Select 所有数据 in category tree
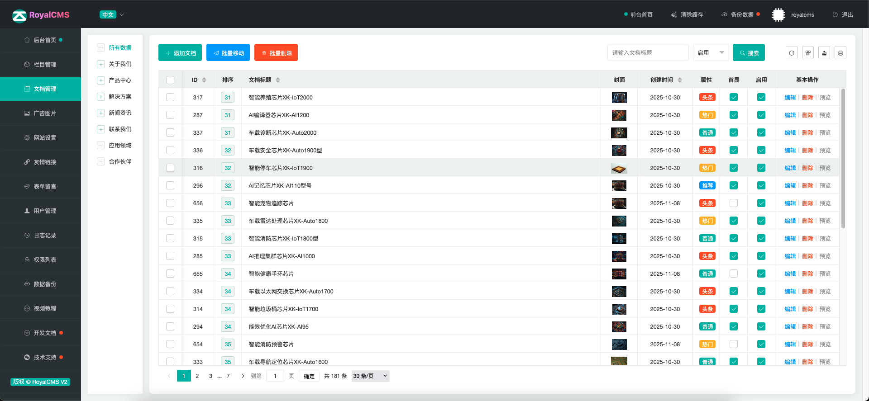Screen dimensions: 869x401 [120, 48]
